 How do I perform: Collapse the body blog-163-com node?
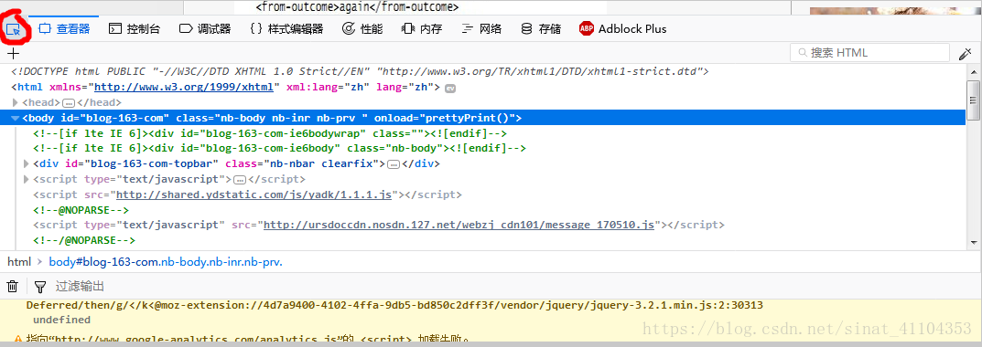click(16, 118)
